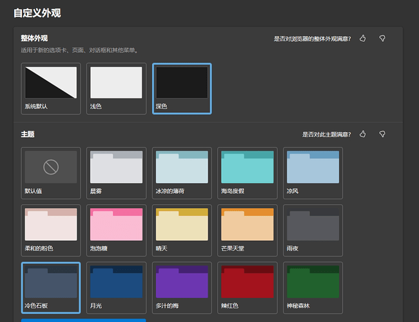Dislike the overall browser appearance with thumbs down

pyautogui.click(x=382, y=39)
